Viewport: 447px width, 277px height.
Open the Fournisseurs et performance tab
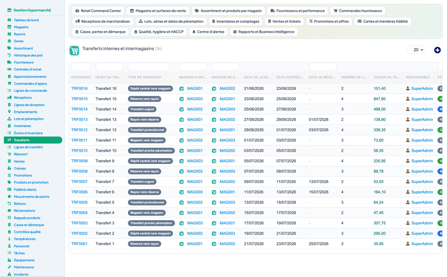297,11
